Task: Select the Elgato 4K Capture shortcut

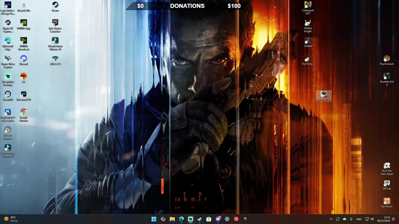Action: coord(8,26)
